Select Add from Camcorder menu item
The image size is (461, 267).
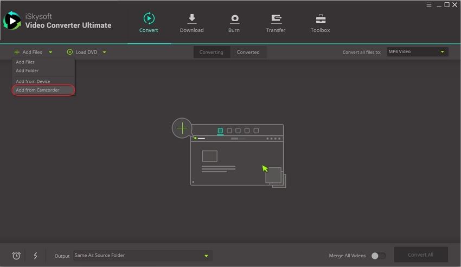click(x=38, y=90)
